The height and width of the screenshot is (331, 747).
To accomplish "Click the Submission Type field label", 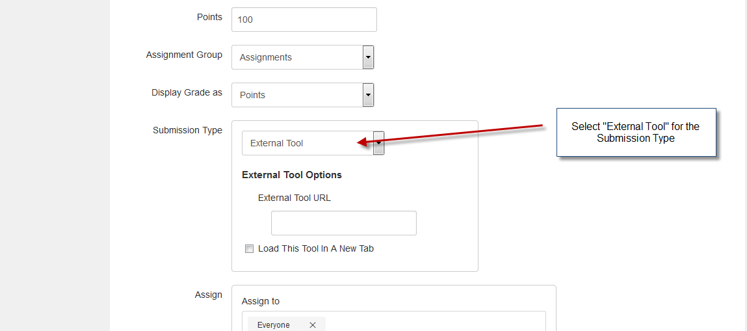I will 187,130.
